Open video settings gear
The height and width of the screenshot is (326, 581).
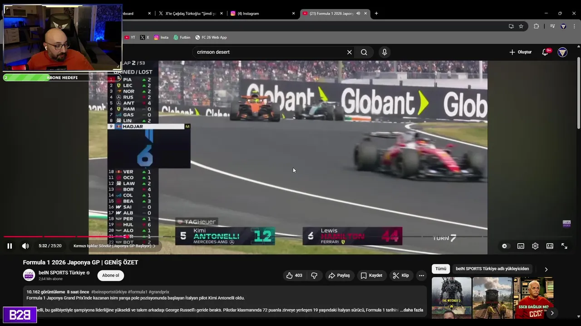click(x=535, y=246)
